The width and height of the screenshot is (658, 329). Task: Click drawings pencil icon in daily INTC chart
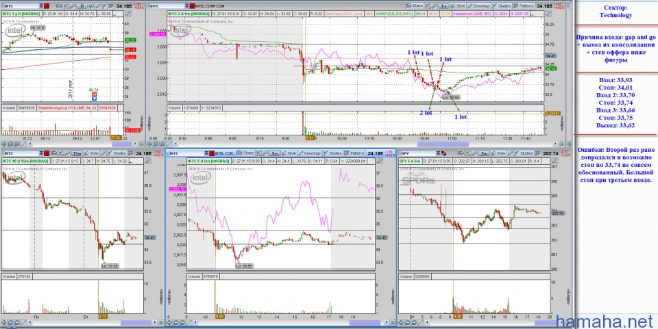point(98,6)
